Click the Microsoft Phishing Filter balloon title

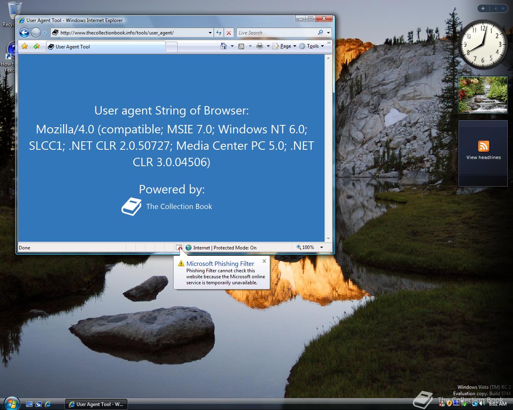(220, 263)
